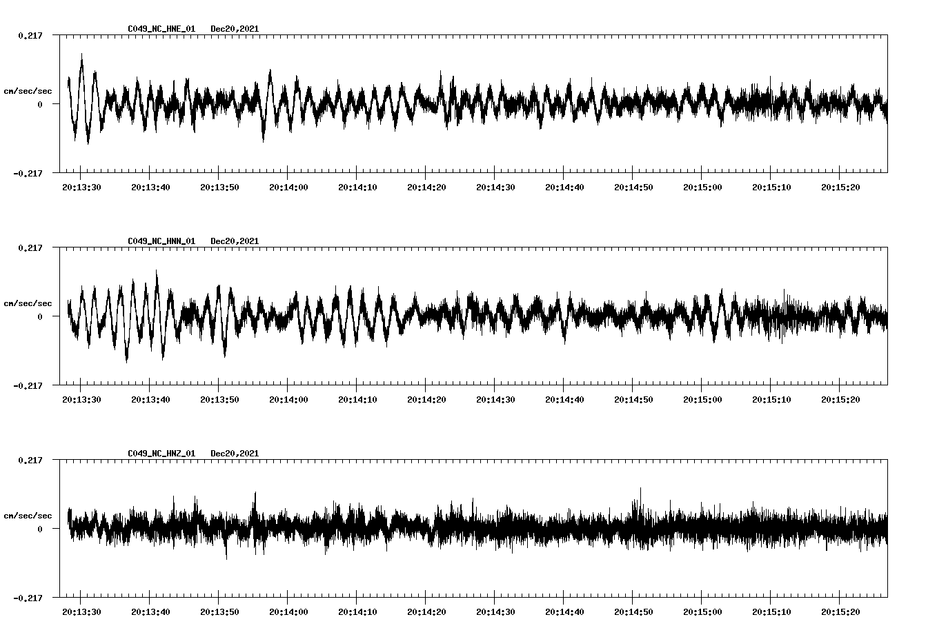Select the C049_NC_HNN_01 channel title
Viewport: 937px width, 637px height.
click(161, 241)
